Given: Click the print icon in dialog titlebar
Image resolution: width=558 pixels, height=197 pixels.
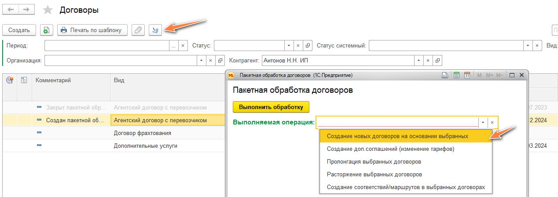Looking at the screenshot, I should 445,75.
